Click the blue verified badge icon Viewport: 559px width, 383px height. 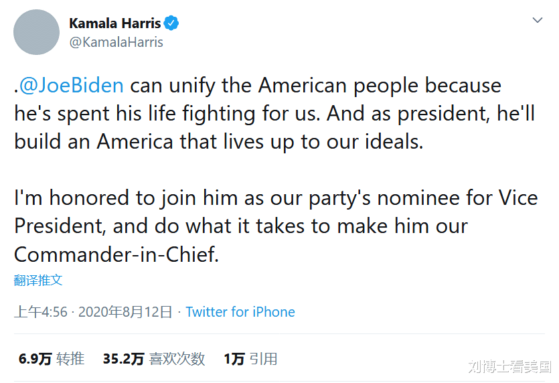pos(172,23)
